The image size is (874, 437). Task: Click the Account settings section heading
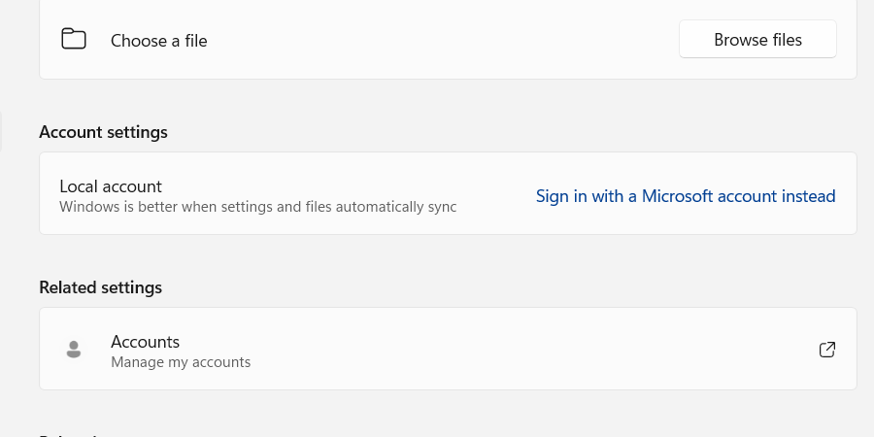click(103, 132)
